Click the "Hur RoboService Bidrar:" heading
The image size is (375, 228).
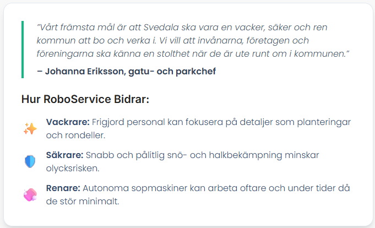85,99
